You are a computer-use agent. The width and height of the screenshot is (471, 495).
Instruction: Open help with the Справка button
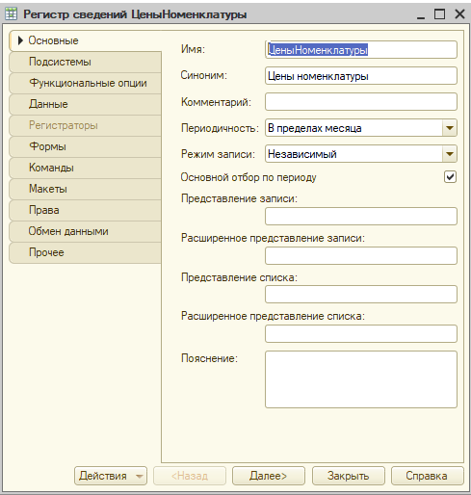428,476
